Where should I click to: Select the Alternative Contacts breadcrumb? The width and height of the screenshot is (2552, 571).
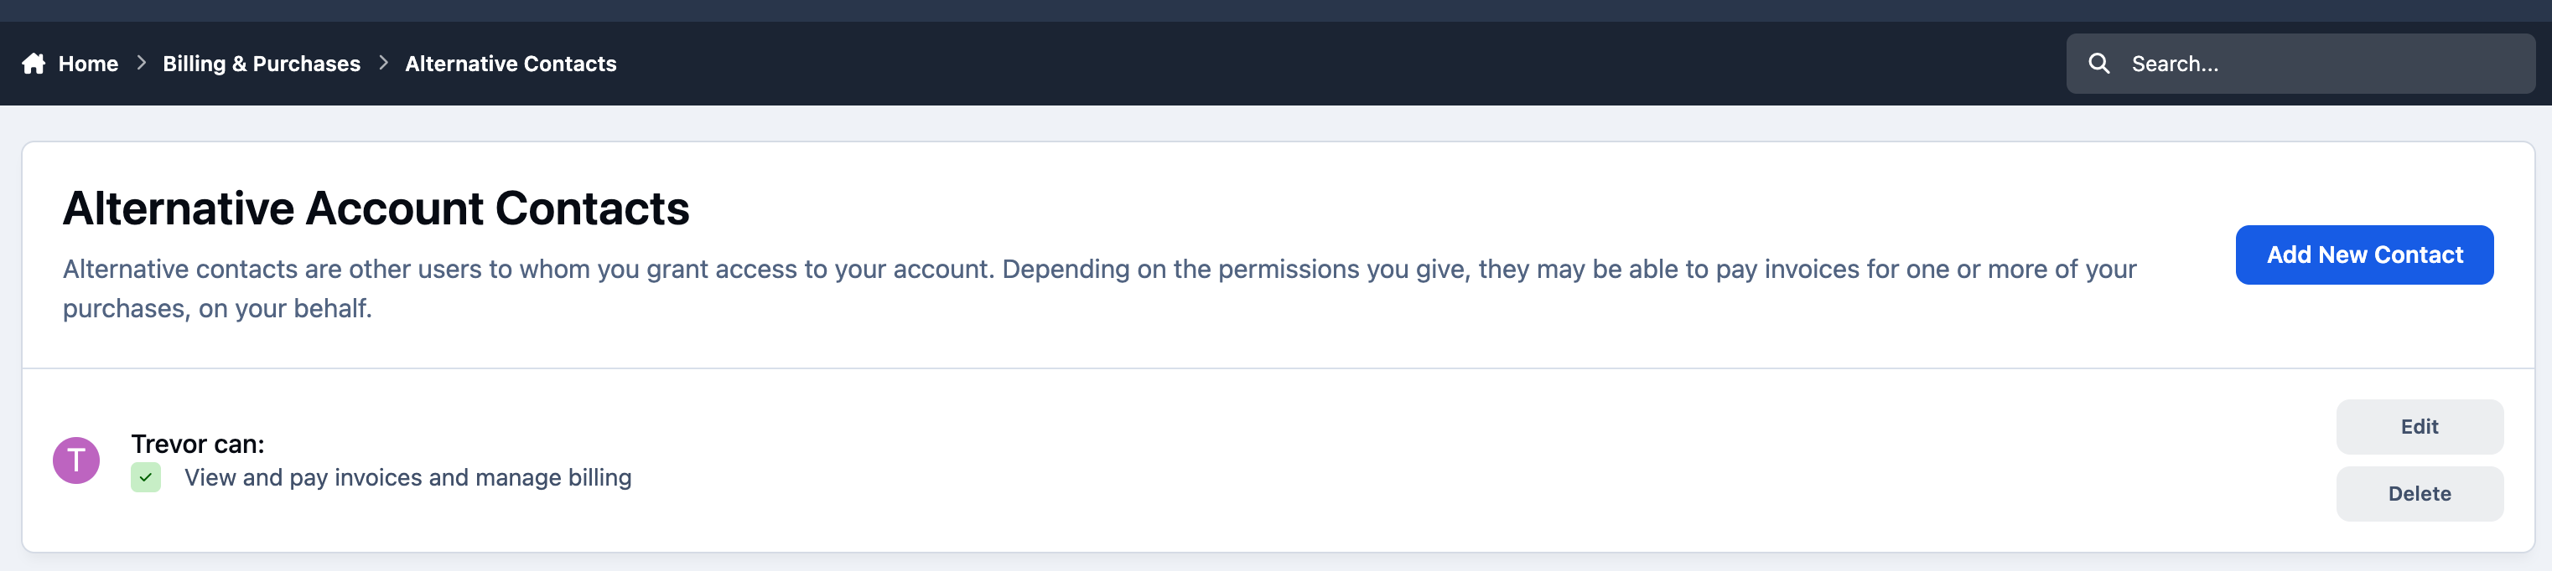pos(511,64)
